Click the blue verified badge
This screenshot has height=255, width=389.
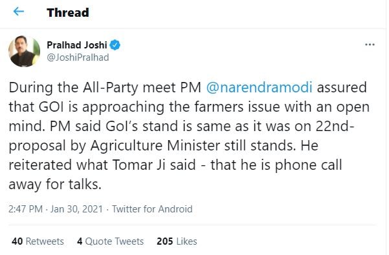[115, 45]
